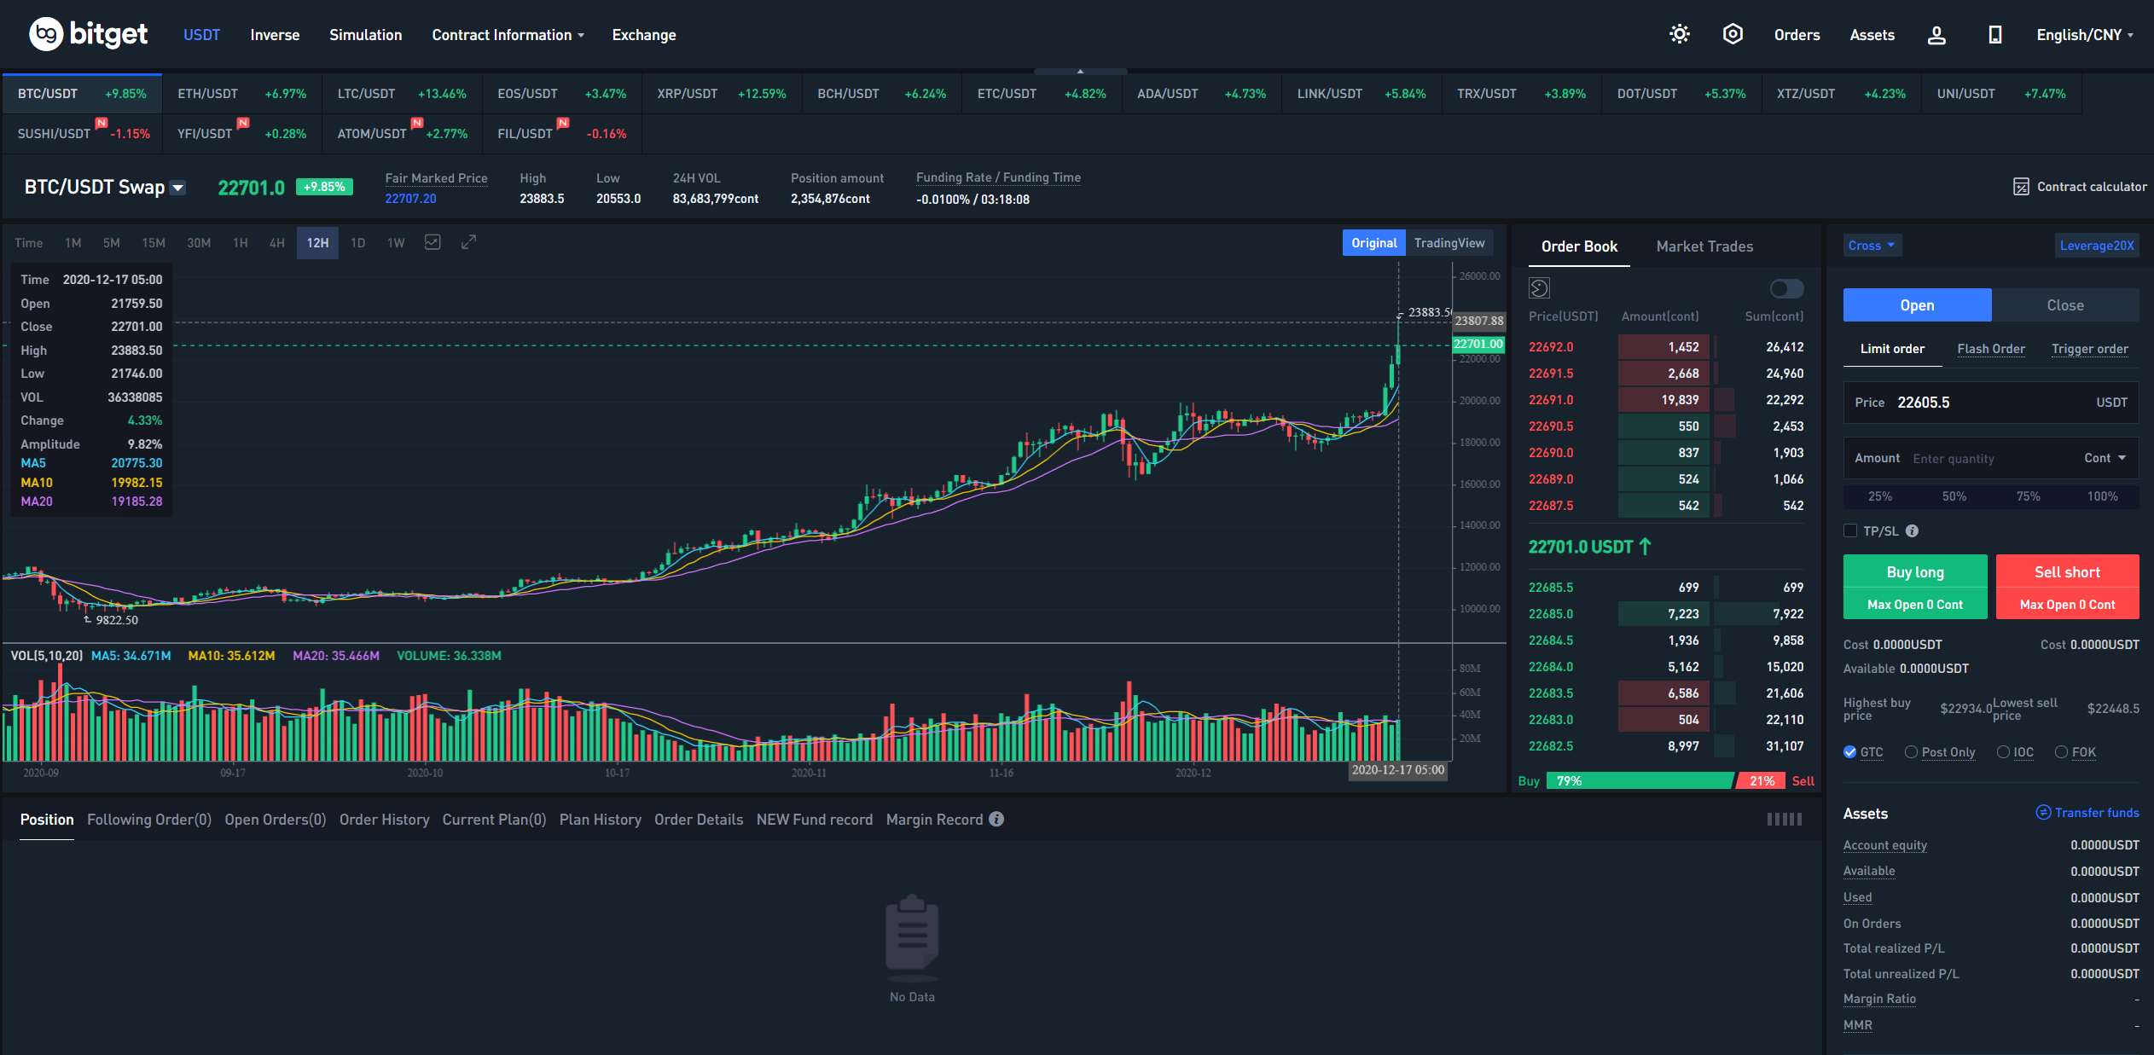Enable the TP/SL checkbox

pyautogui.click(x=1850, y=530)
